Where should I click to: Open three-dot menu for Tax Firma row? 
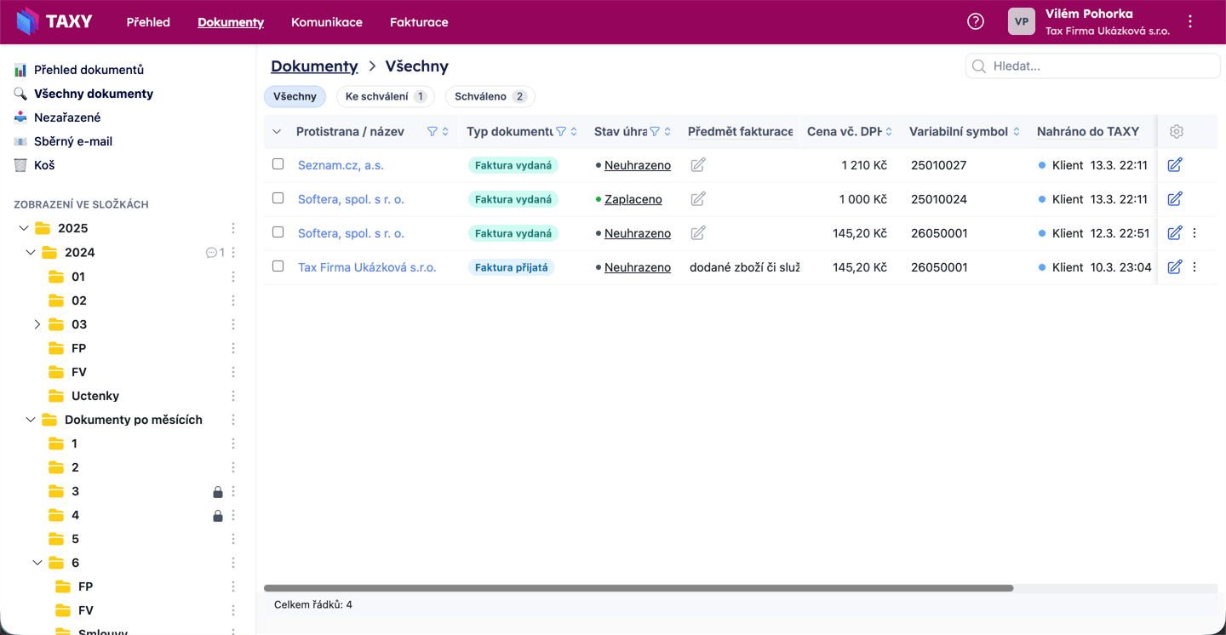point(1194,267)
